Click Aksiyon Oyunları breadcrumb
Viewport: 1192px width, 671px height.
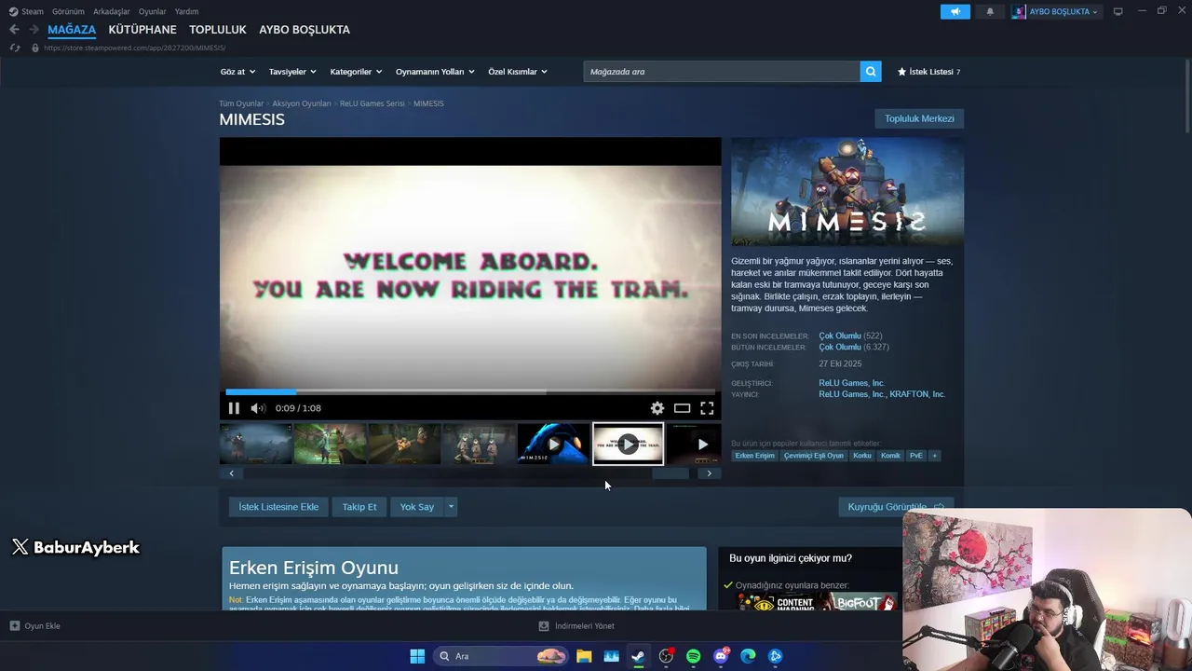tap(302, 103)
